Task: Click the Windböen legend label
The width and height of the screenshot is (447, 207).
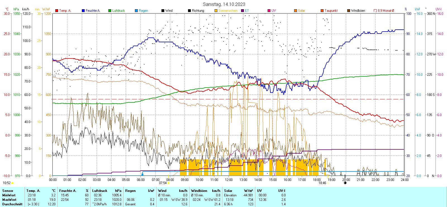Action: (x=358, y=11)
